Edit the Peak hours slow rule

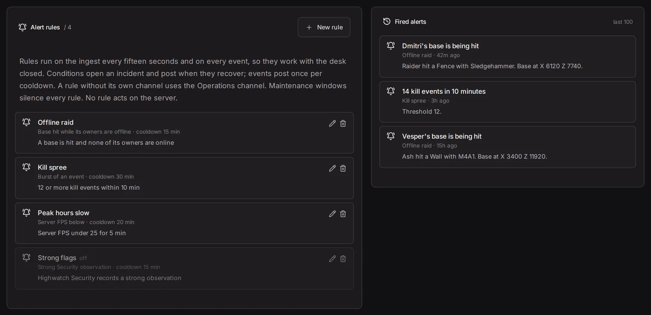[x=332, y=214]
